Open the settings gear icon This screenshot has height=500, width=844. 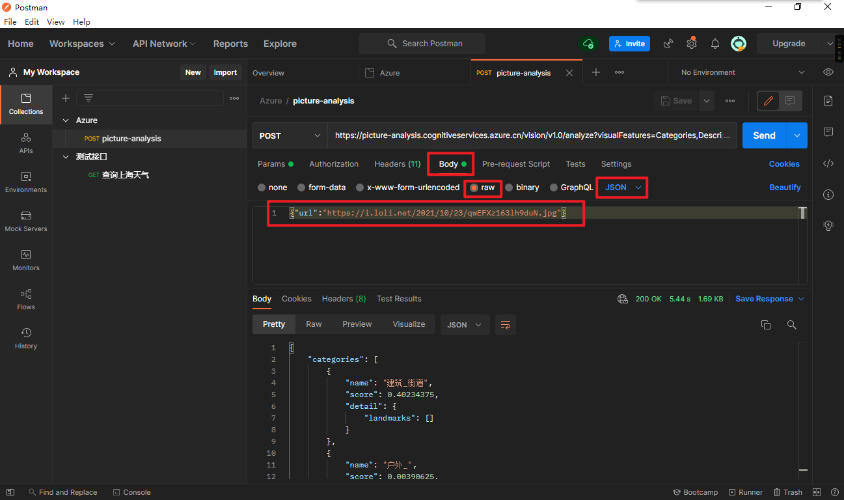(692, 44)
